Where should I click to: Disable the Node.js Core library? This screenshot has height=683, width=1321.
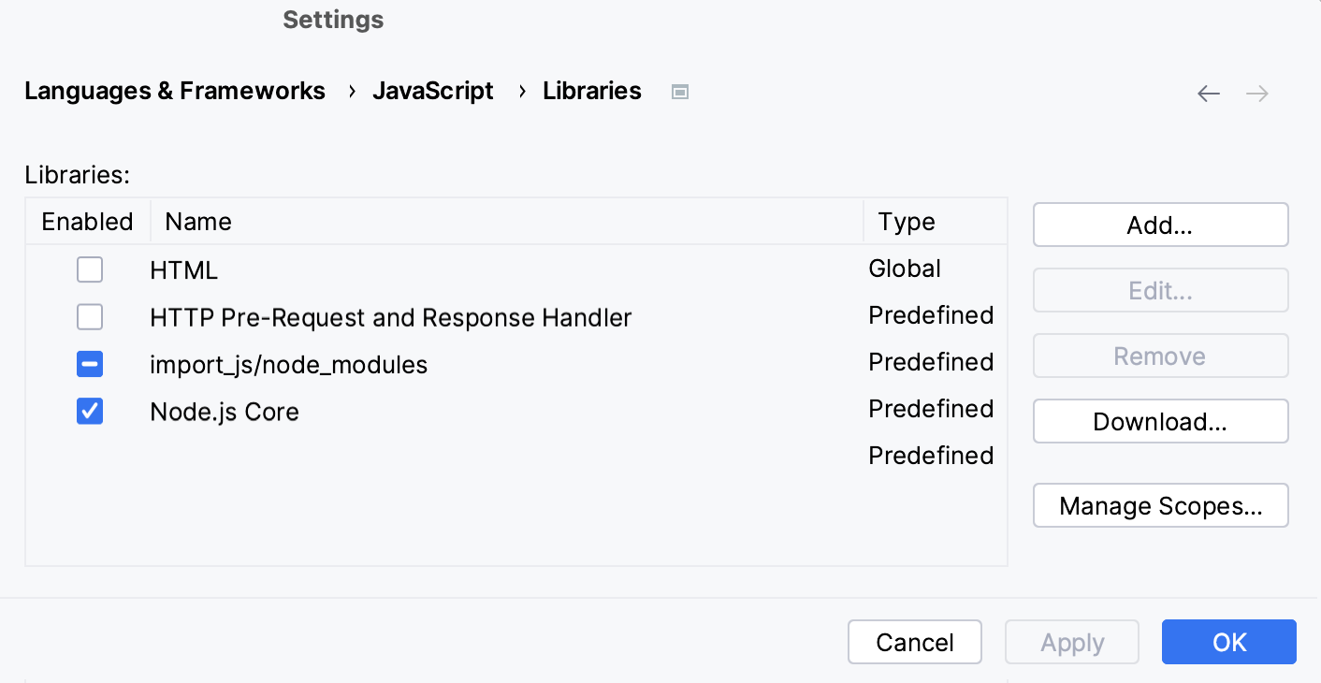pos(90,411)
